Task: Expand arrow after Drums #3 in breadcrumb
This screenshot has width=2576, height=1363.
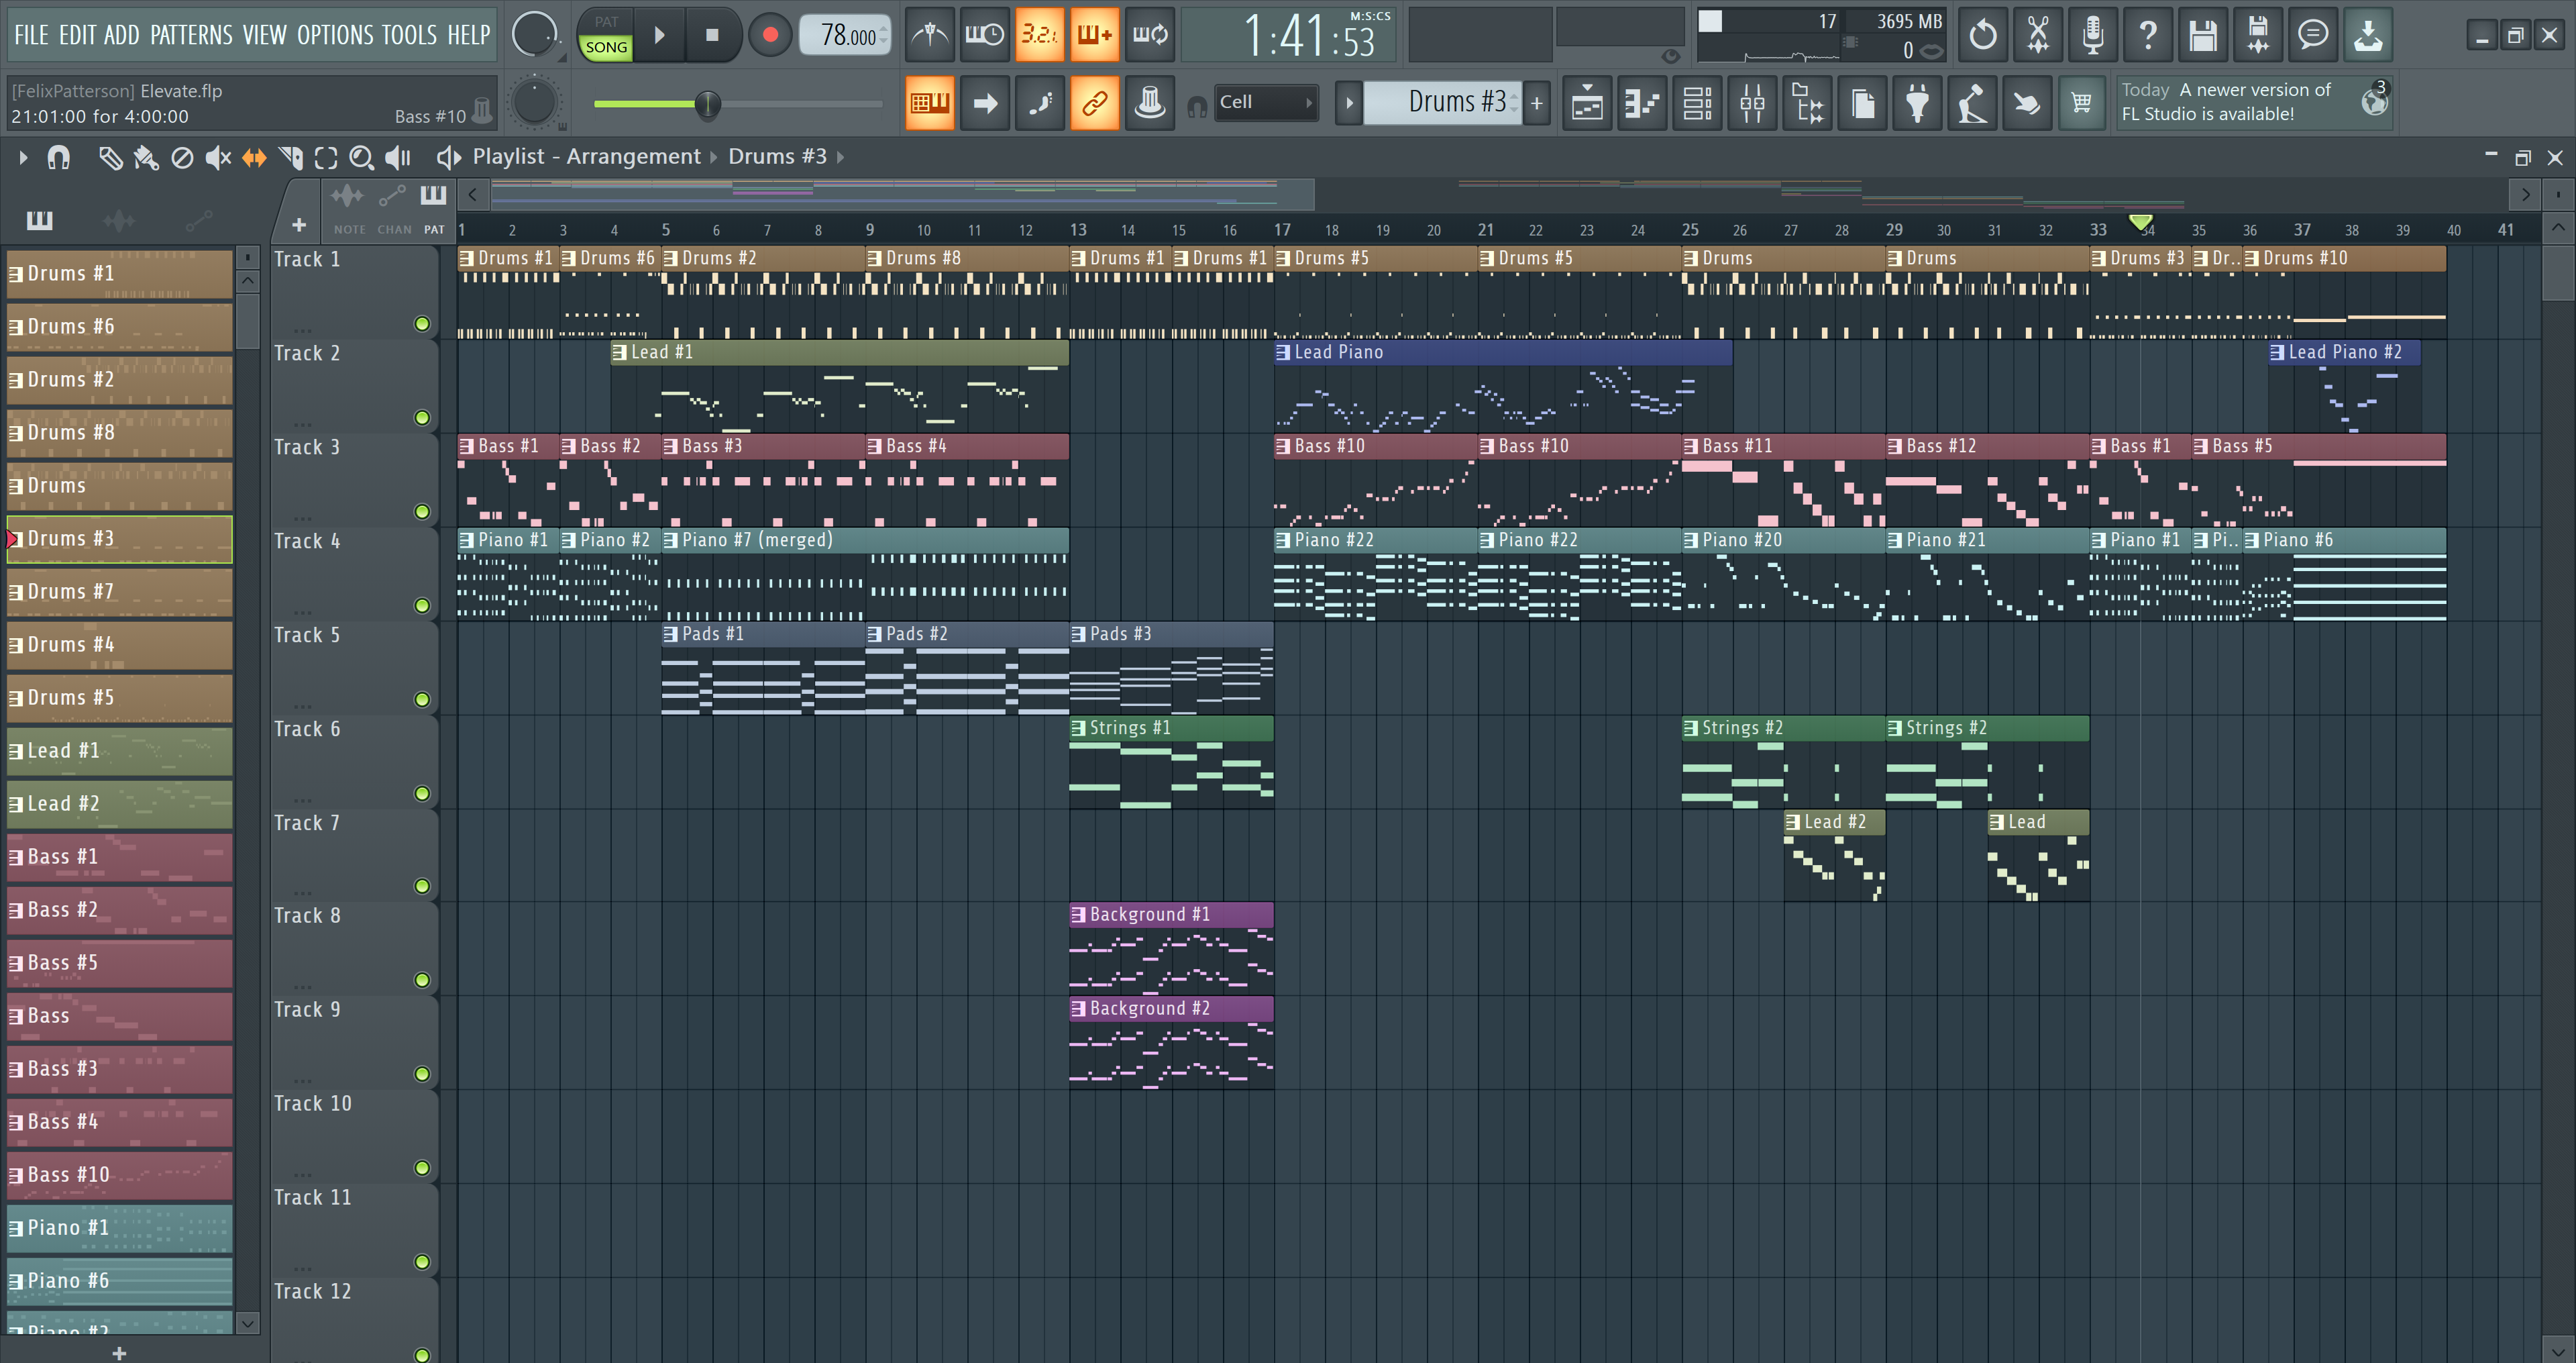Action: [841, 157]
